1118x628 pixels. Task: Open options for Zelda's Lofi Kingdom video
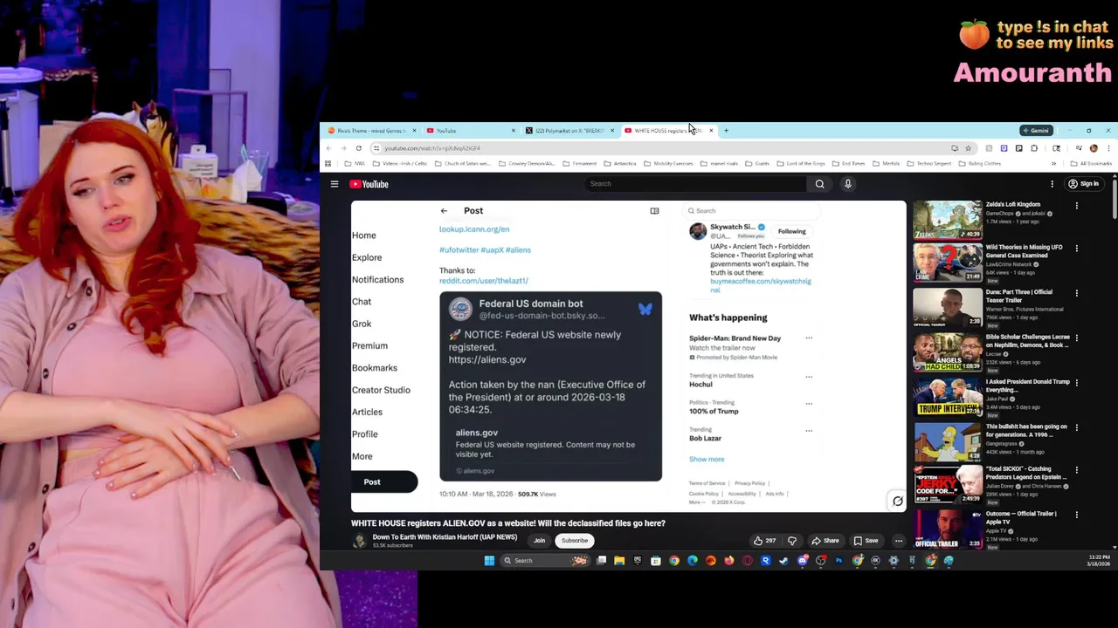1076,206
